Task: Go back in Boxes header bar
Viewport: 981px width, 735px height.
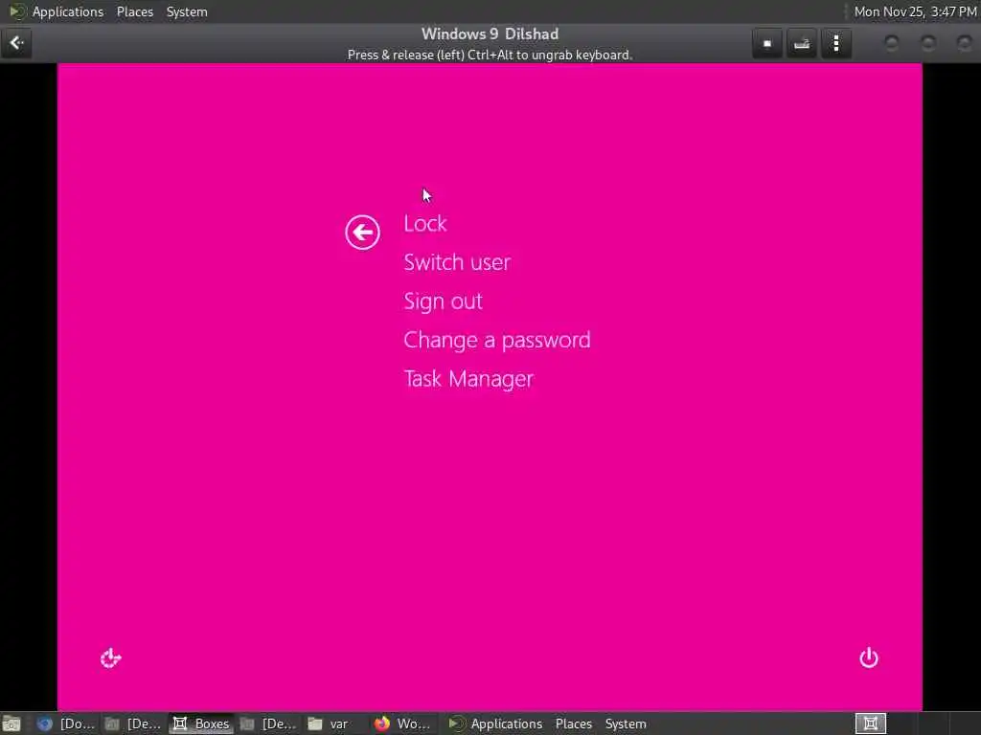Action: [16, 43]
